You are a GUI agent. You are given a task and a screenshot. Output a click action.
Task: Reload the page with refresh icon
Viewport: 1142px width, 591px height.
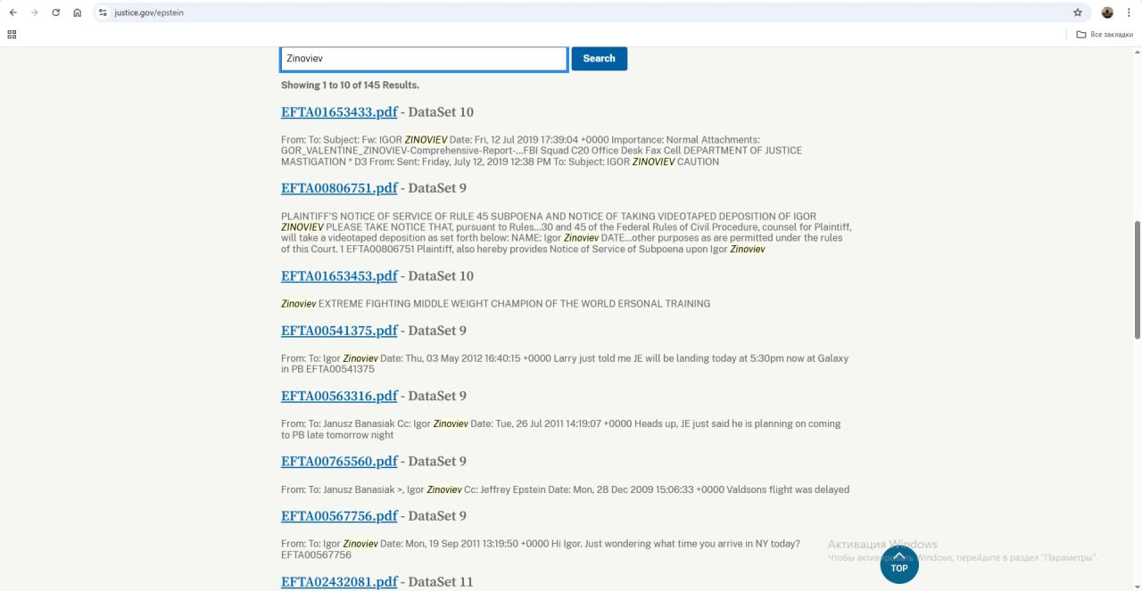pos(55,13)
